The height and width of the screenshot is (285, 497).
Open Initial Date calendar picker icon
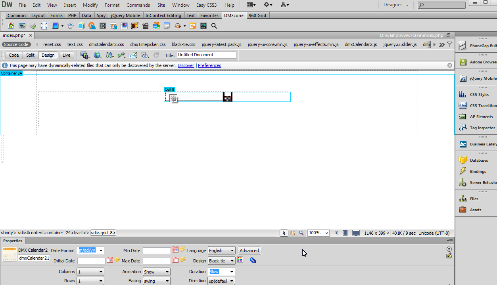[x=110, y=260]
